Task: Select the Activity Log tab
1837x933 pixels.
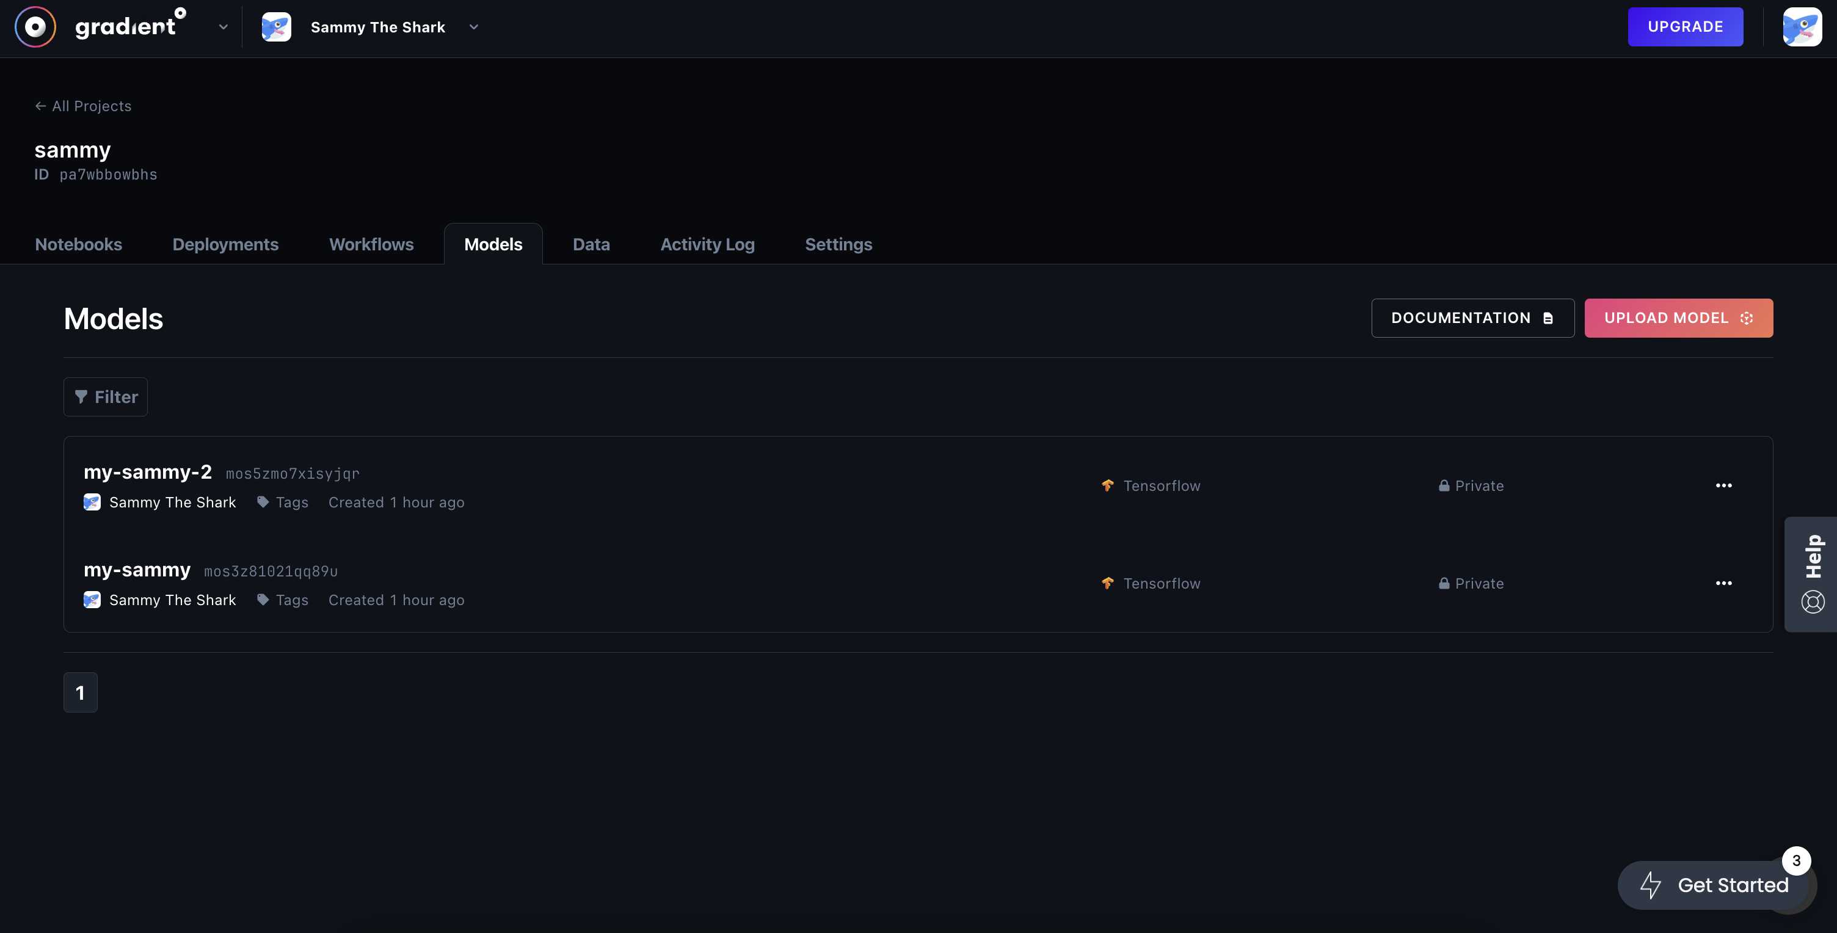Action: (707, 244)
